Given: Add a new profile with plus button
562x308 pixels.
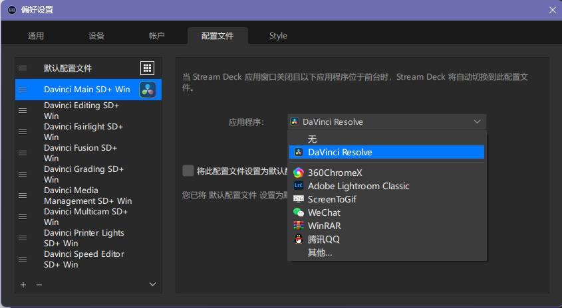Looking at the screenshot, I should coord(23,285).
